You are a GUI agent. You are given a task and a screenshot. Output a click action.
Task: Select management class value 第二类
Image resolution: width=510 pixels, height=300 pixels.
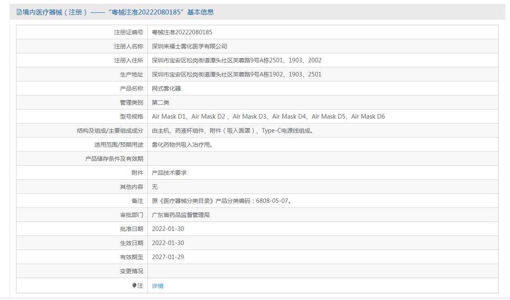pos(161,102)
